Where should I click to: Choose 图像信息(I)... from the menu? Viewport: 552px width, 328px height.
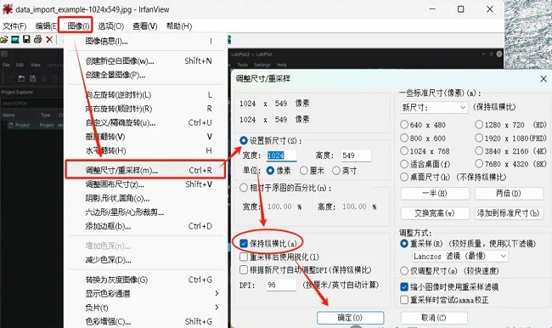[x=146, y=42]
